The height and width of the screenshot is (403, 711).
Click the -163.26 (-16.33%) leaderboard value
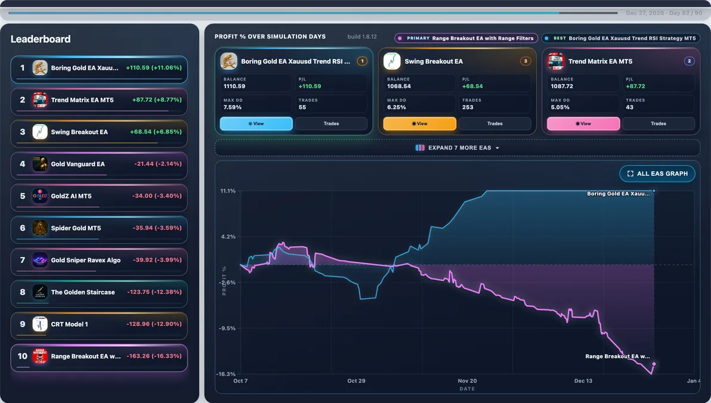[x=154, y=356]
